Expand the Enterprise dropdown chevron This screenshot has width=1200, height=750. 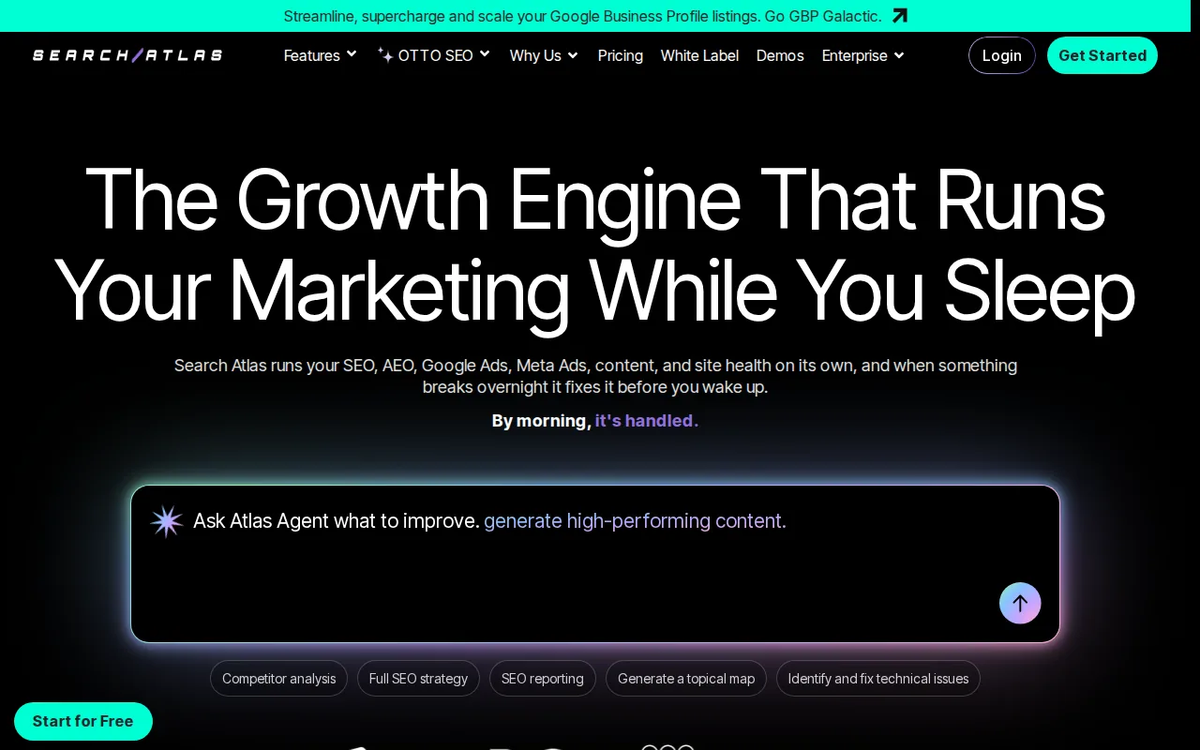click(x=899, y=55)
